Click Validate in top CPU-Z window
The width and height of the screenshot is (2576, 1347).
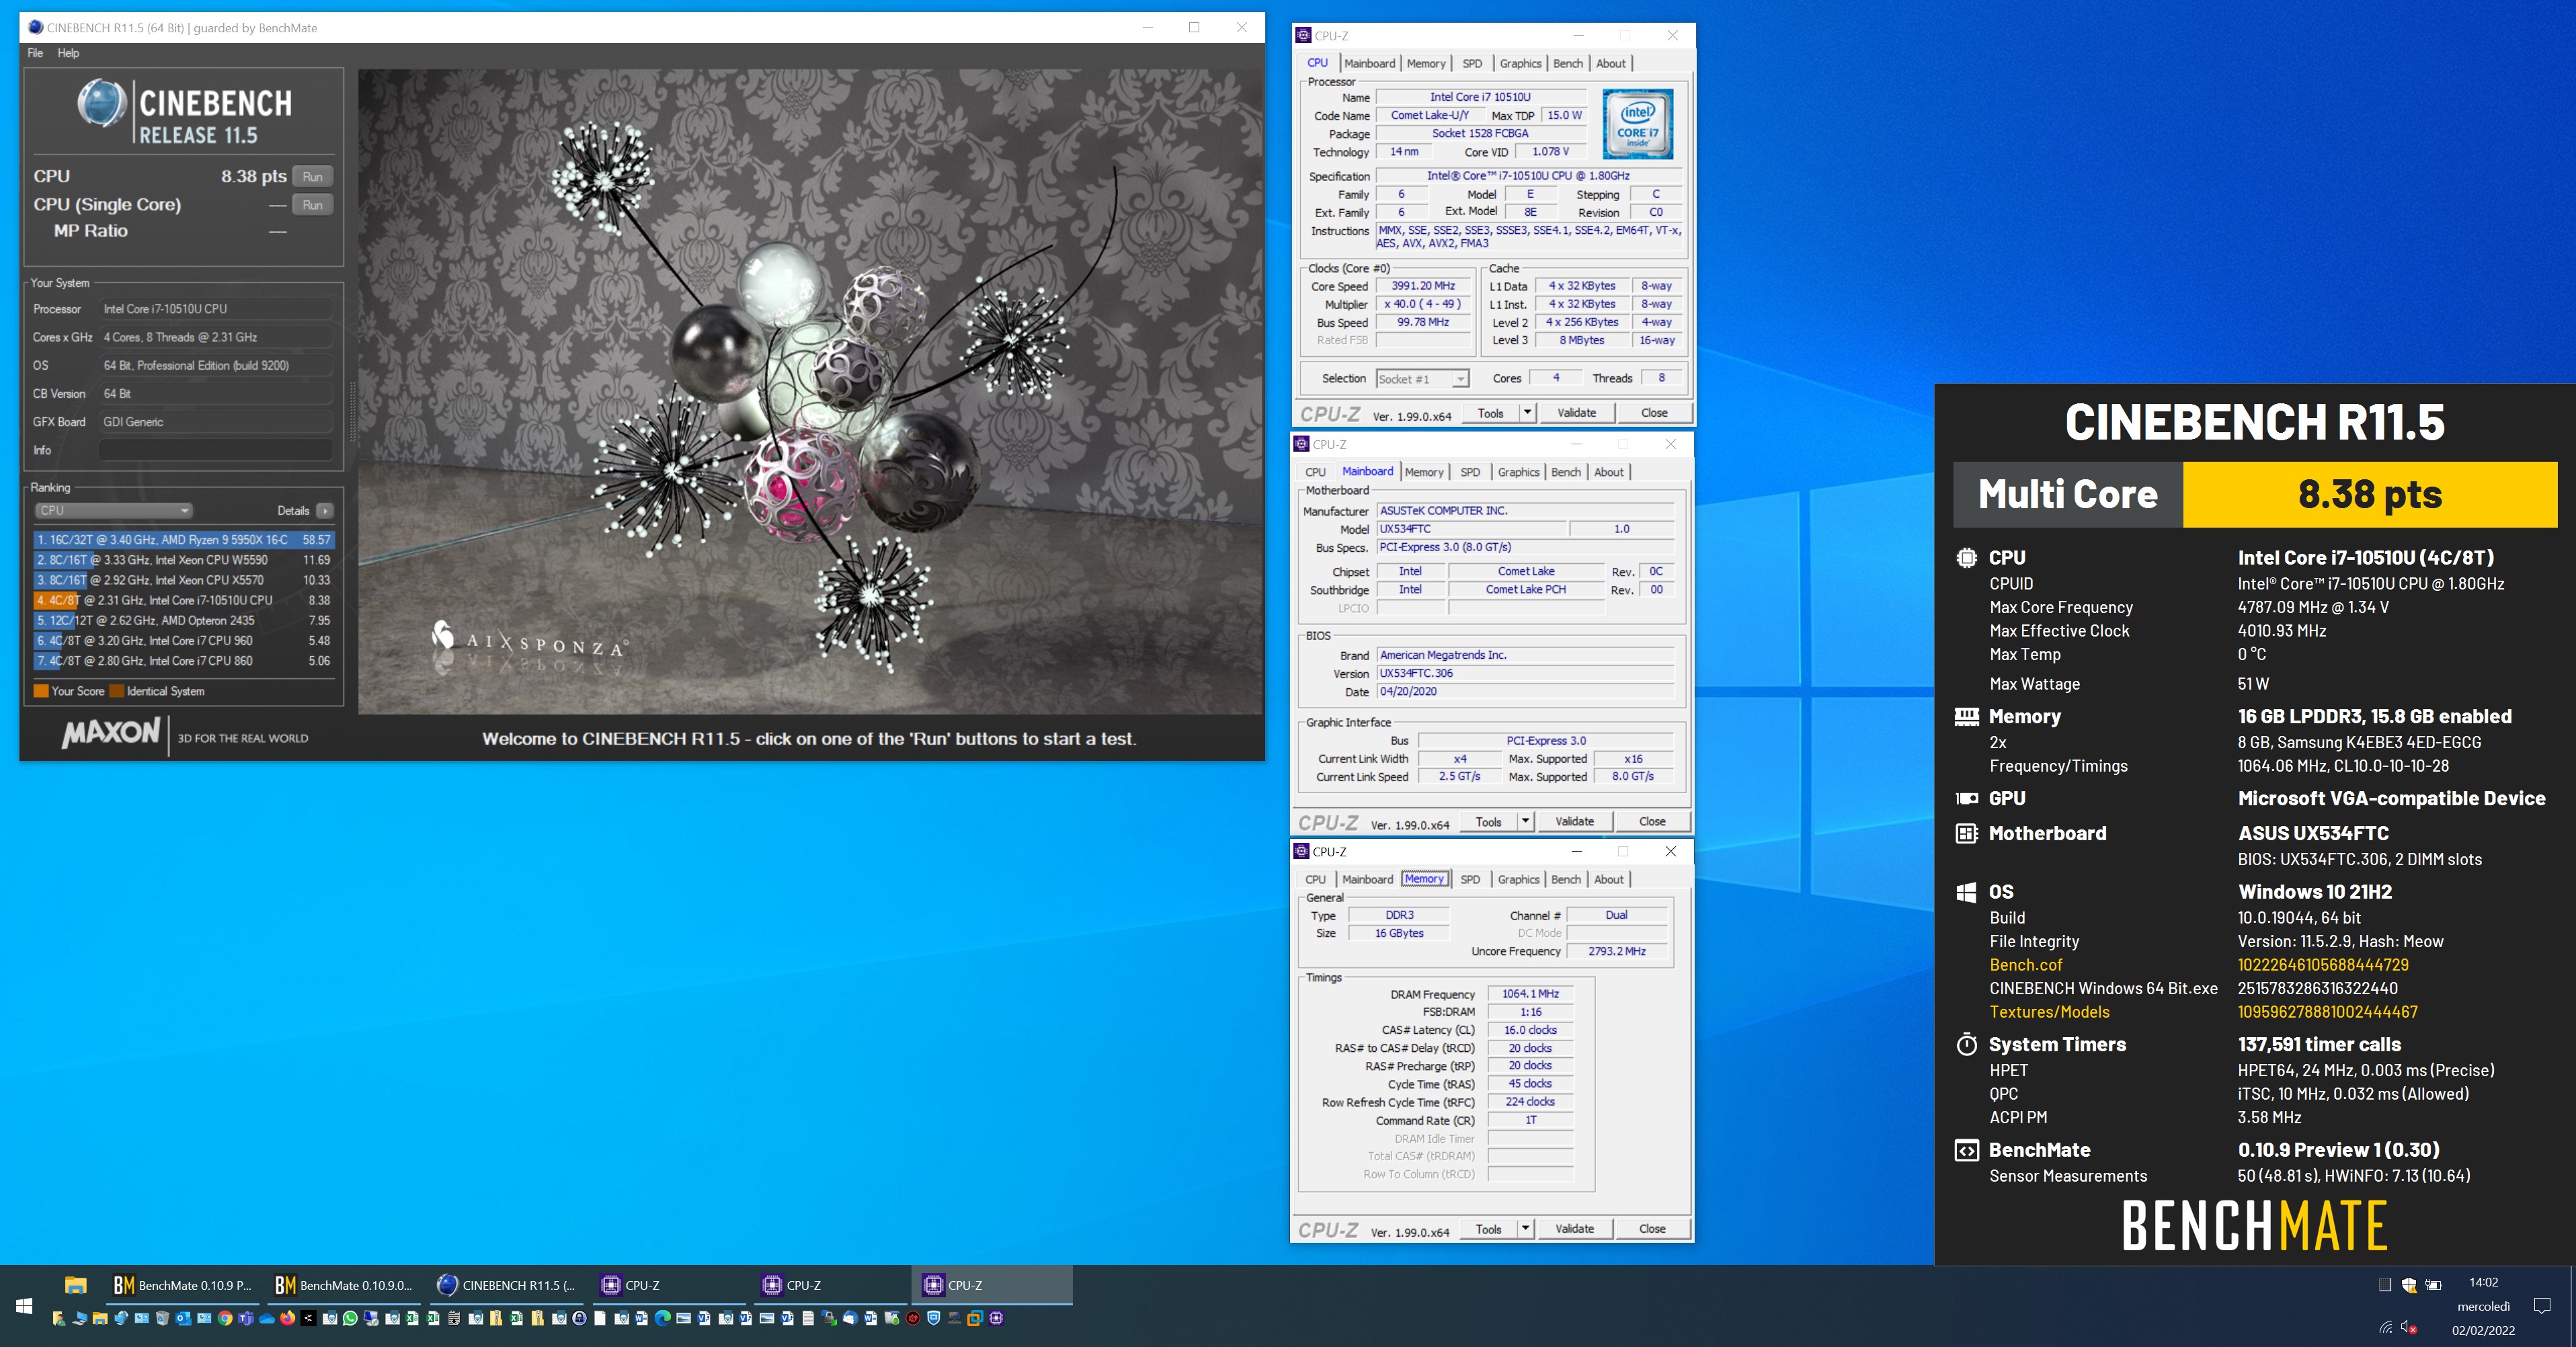1576,413
